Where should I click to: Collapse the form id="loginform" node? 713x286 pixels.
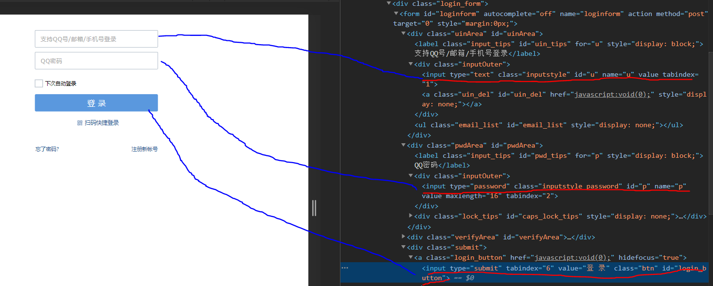[x=396, y=14]
